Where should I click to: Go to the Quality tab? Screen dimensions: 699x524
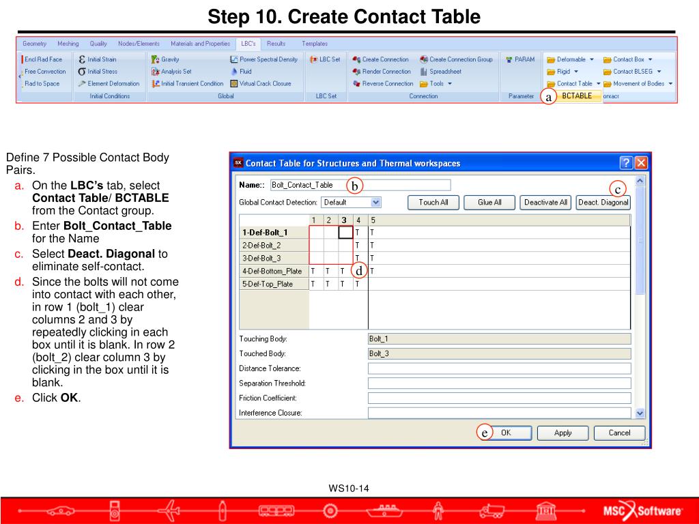tap(98, 44)
